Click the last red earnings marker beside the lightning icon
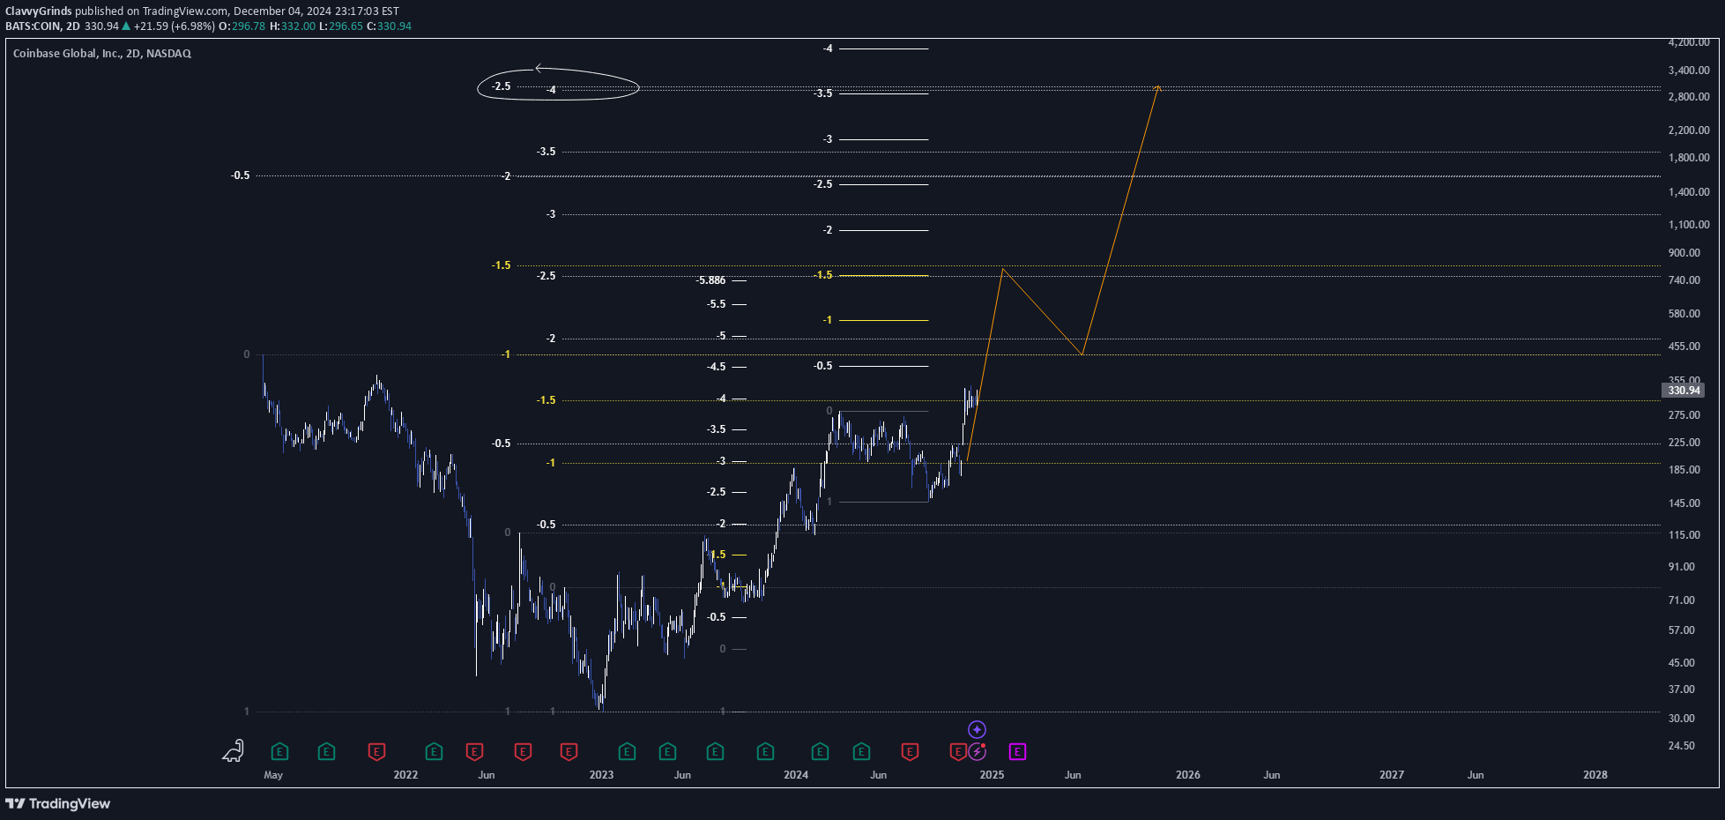The image size is (1725, 820). pyautogui.click(x=957, y=752)
